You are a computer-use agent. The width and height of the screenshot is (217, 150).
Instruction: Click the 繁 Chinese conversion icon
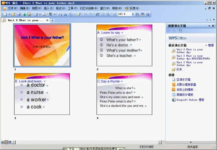click(51, 14)
